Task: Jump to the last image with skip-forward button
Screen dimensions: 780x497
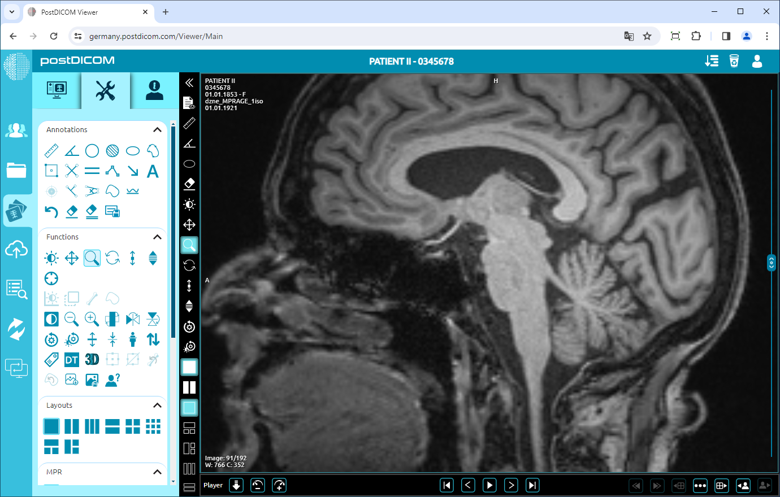Action: tap(532, 485)
